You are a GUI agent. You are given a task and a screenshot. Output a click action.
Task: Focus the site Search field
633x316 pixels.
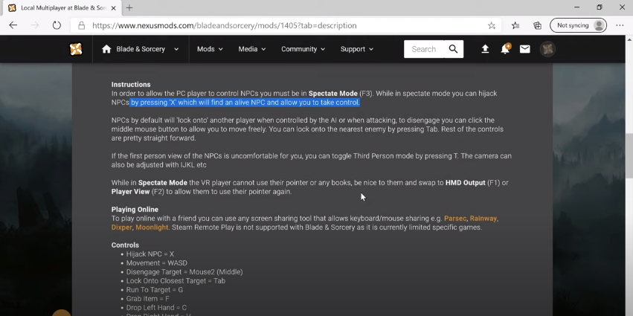pyautogui.click(x=424, y=49)
